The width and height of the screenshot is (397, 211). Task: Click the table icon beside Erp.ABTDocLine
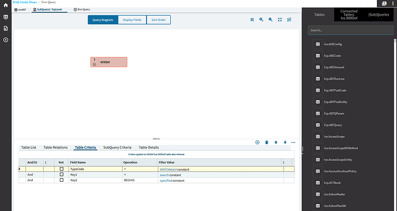pos(318,79)
